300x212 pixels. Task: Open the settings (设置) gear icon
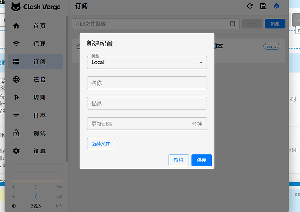pos(16,151)
